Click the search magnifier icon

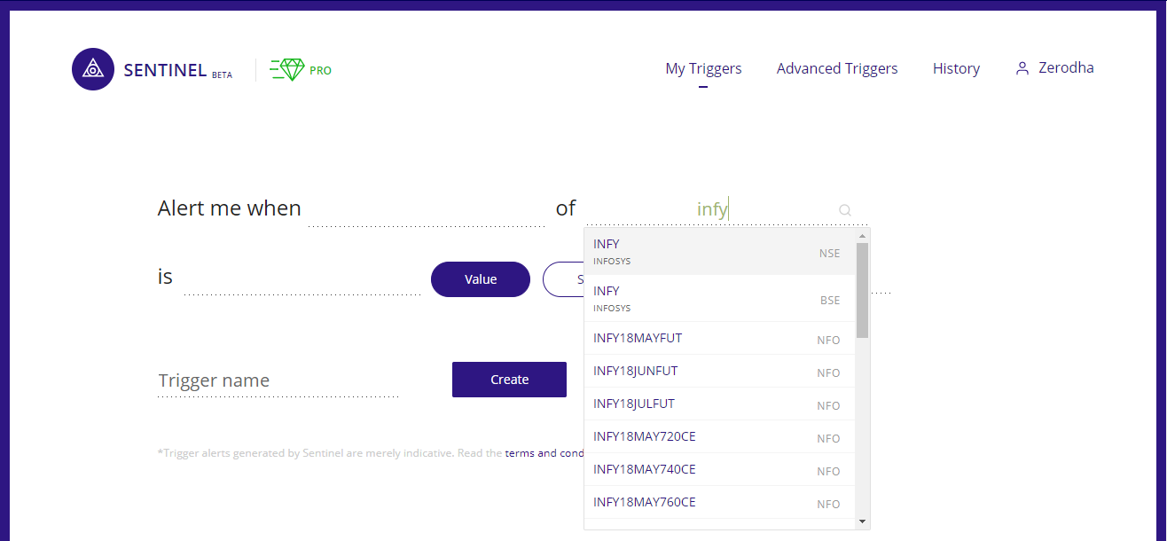pos(845,210)
